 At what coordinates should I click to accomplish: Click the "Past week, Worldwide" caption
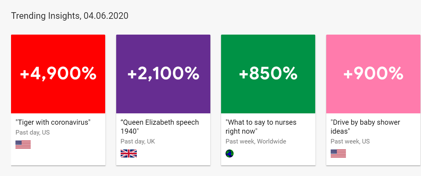(256, 141)
